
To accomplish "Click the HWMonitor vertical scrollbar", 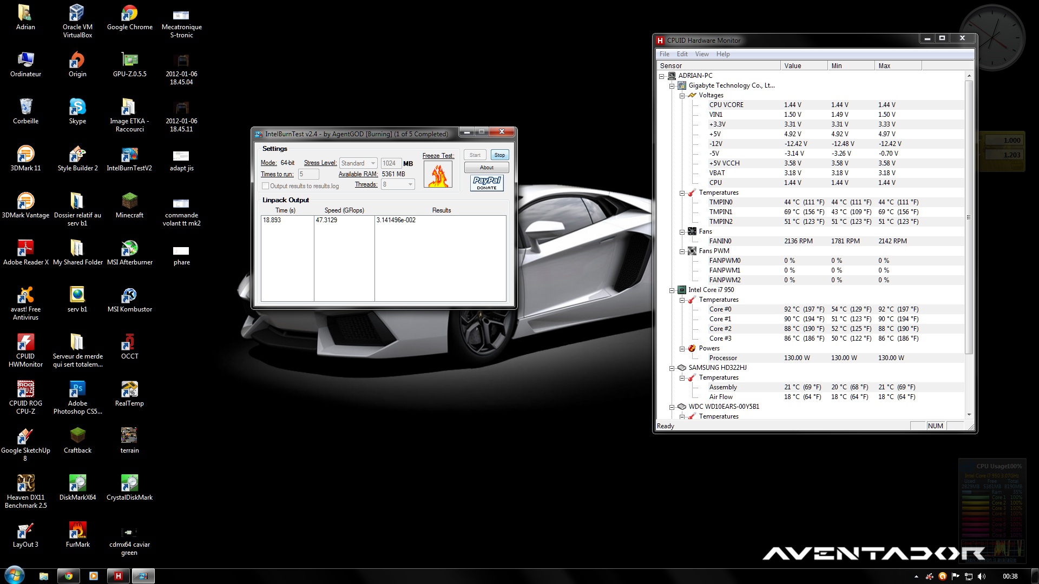I will (x=969, y=216).
